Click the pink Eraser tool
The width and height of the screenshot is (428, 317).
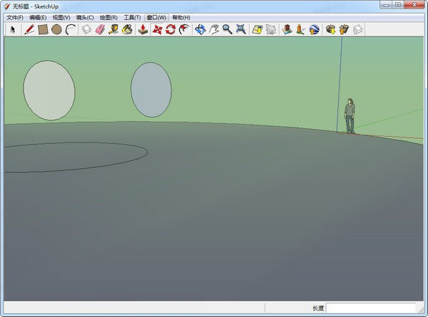100,29
